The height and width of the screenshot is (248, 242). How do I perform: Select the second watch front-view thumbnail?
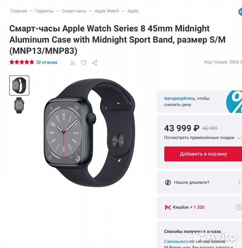(x=19, y=105)
